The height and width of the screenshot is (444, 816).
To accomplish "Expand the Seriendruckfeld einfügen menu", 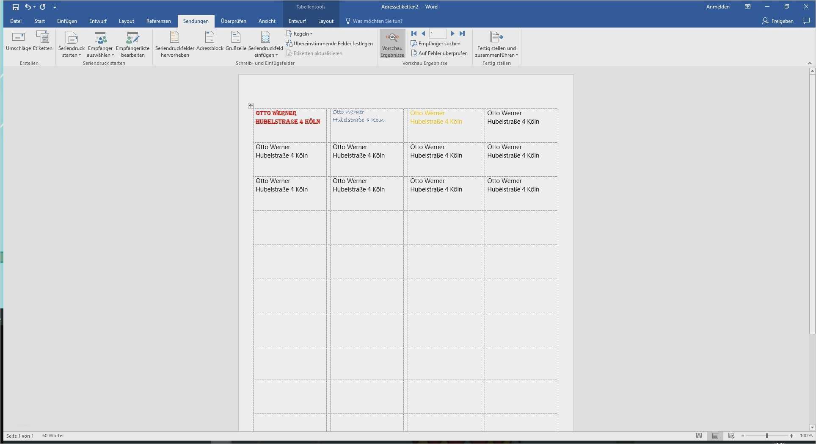I will point(266,44).
